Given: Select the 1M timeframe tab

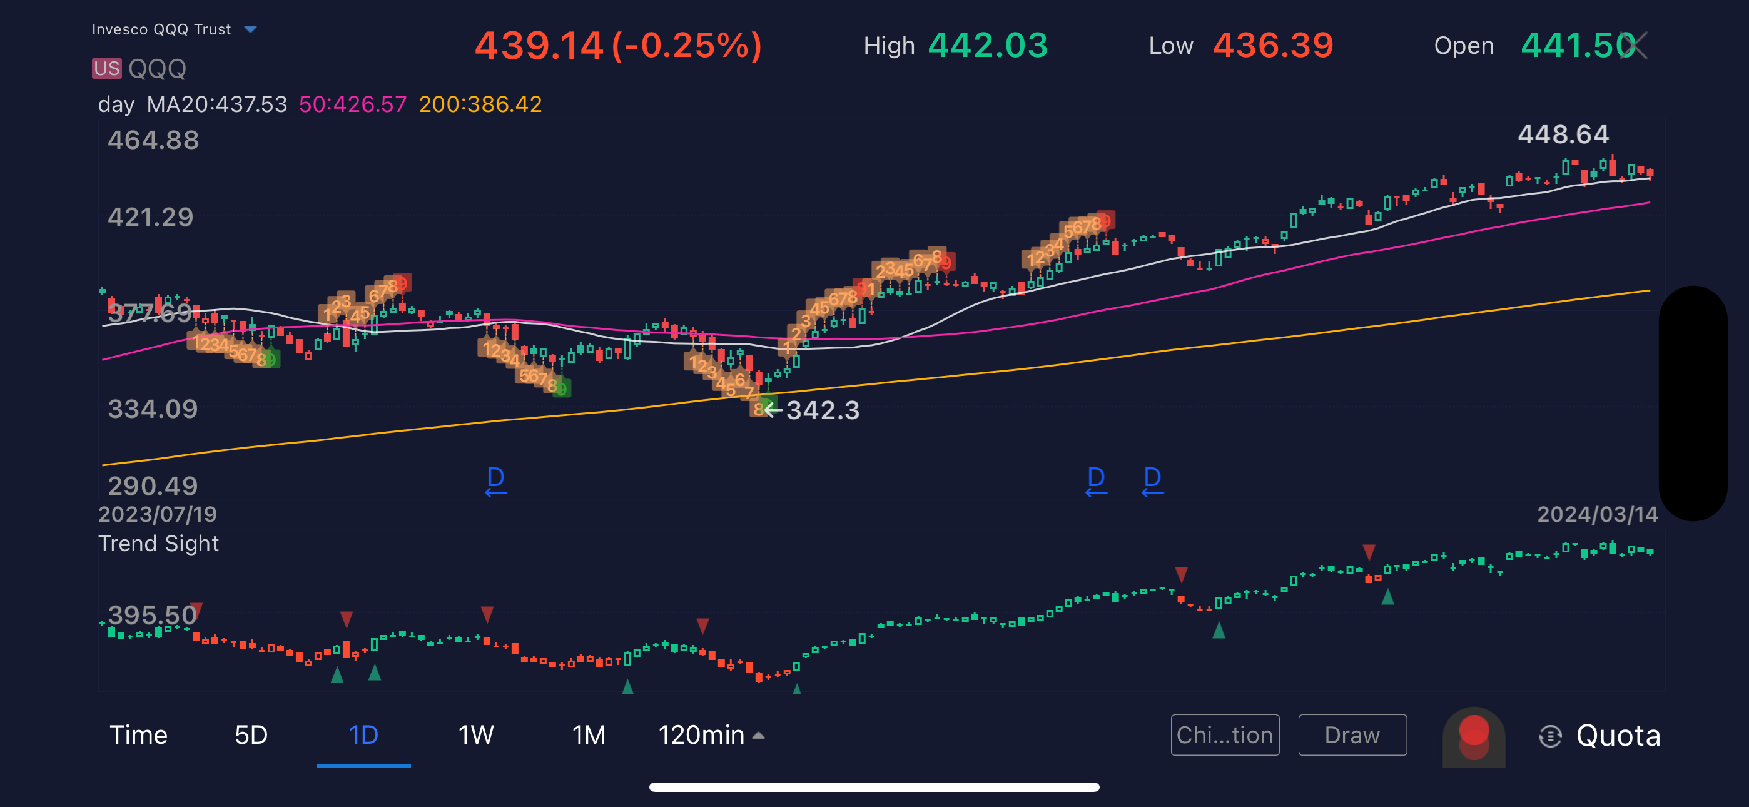Looking at the screenshot, I should (x=588, y=735).
